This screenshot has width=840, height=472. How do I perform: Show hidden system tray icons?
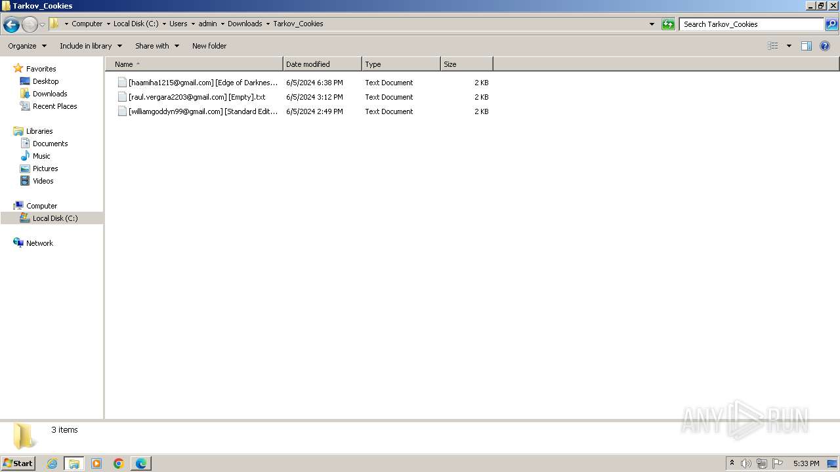pos(732,463)
